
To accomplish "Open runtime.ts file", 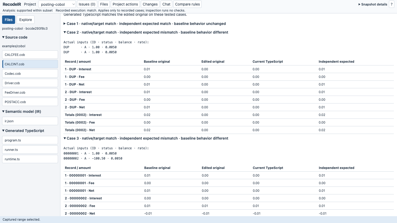I will coord(30,159).
